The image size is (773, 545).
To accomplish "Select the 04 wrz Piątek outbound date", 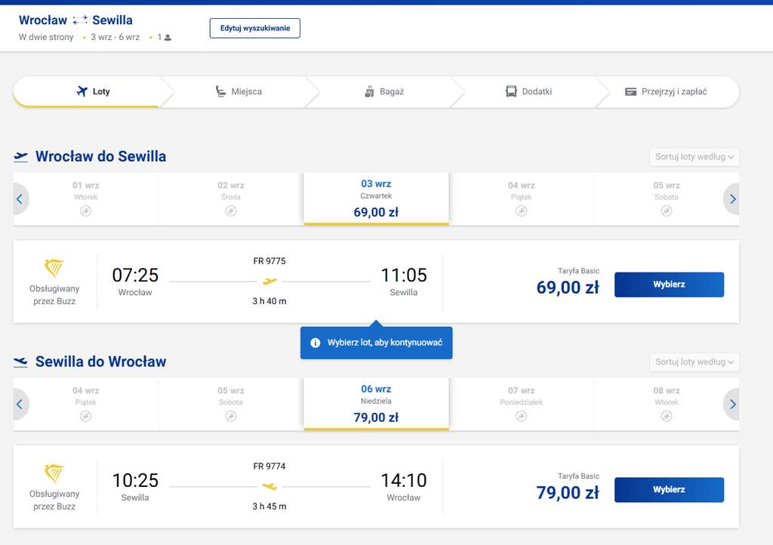I will (521, 199).
